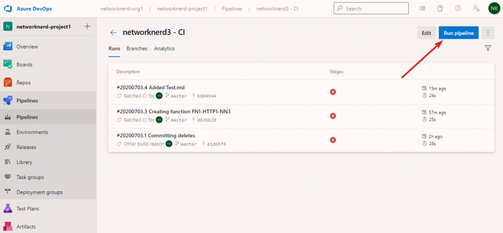Click the Edit button
This screenshot has width=503, height=233.
(x=426, y=33)
